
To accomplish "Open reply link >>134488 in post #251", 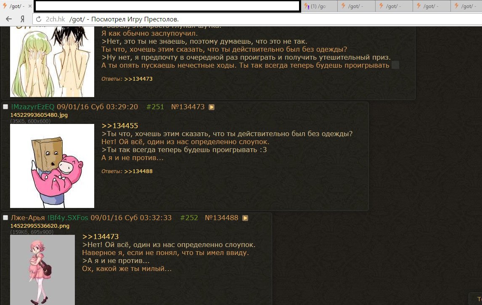I will pos(138,171).
